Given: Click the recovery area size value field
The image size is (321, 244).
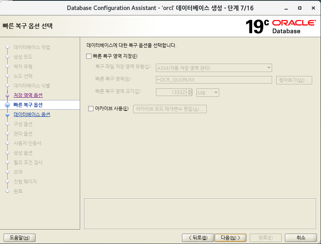Looking at the screenshot, I should point(171,92).
